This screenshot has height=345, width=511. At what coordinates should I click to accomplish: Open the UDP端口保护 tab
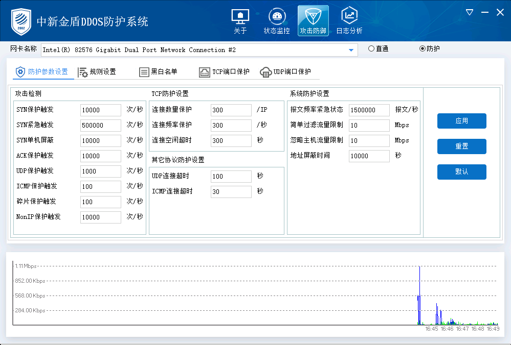coord(285,72)
